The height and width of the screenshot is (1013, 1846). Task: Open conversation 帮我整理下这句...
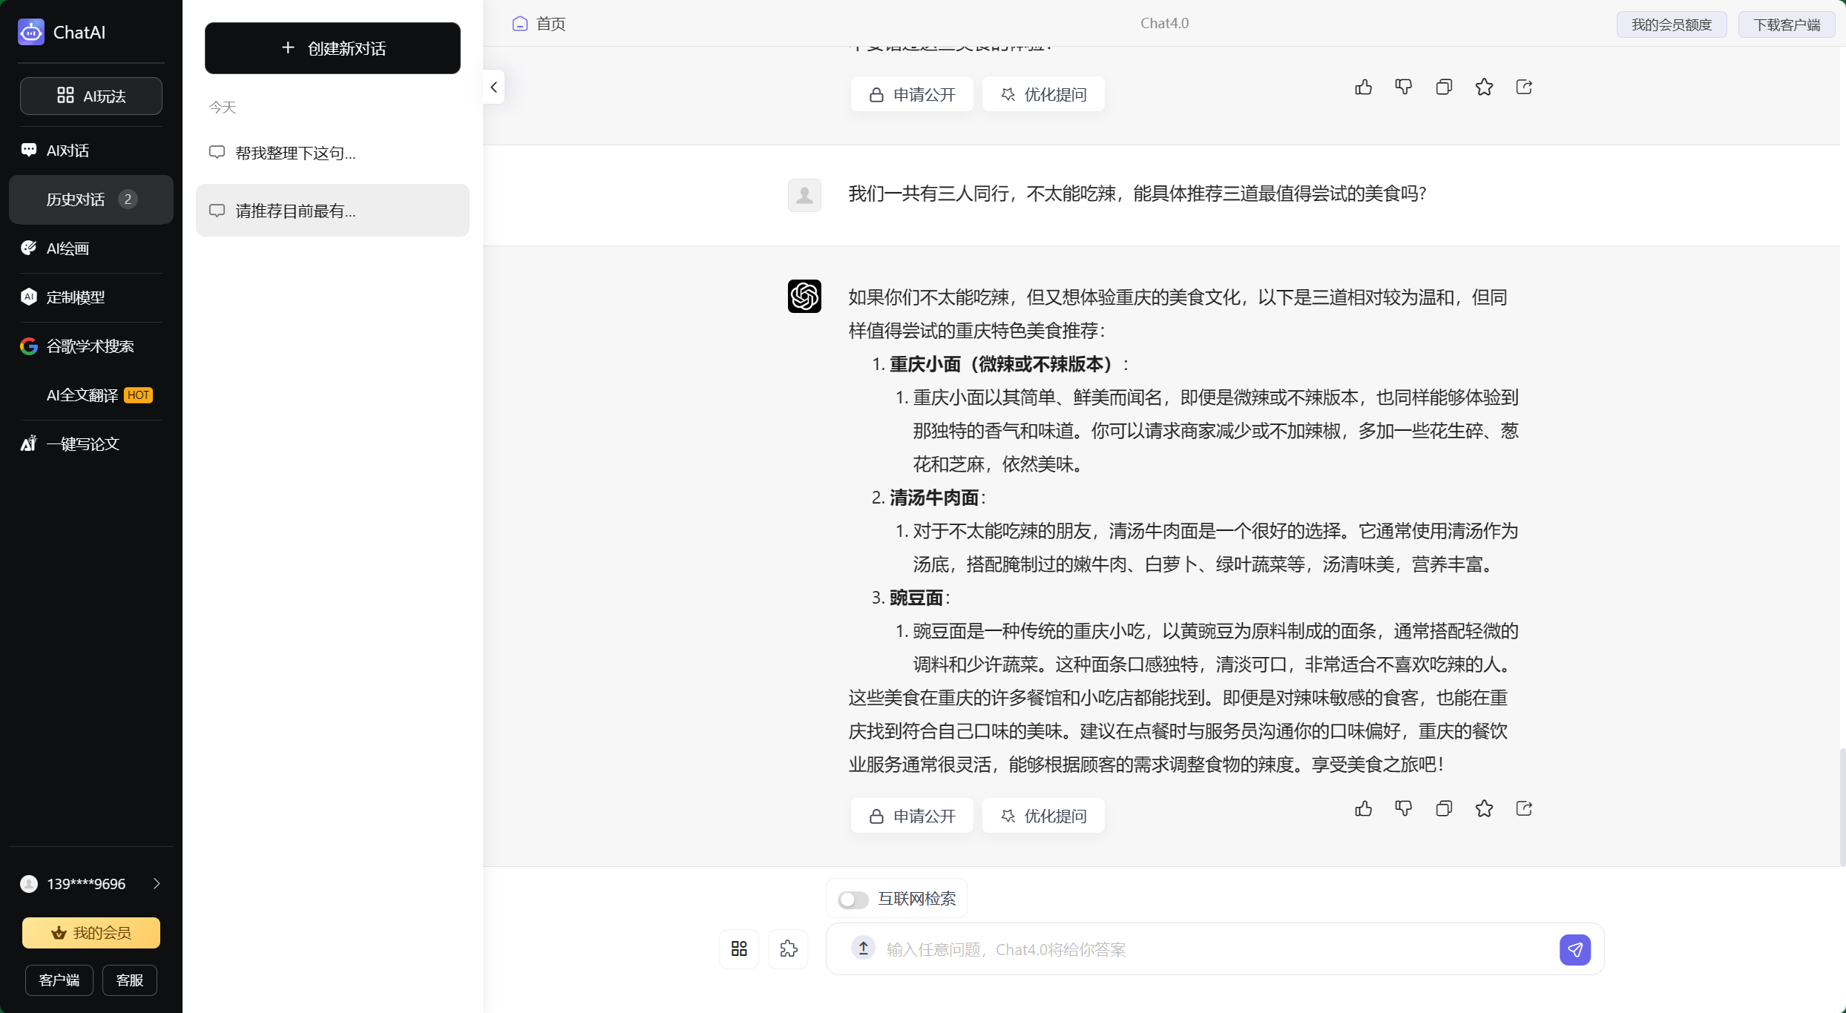295,153
